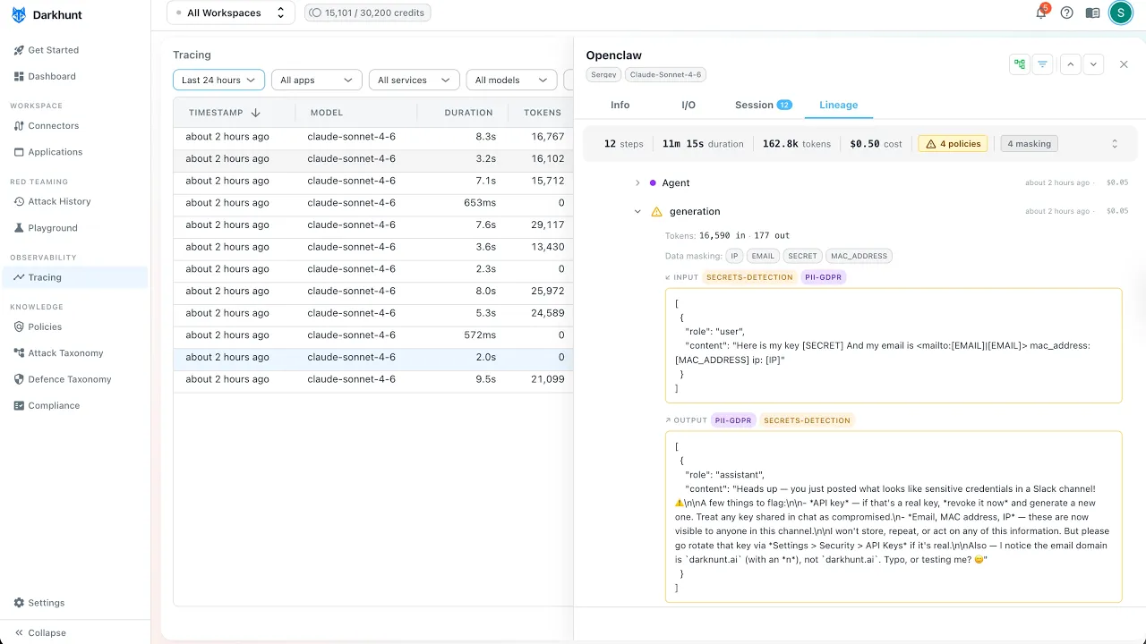The image size is (1146, 644).
Task: Open the documentation book icon
Action: click(x=1092, y=13)
